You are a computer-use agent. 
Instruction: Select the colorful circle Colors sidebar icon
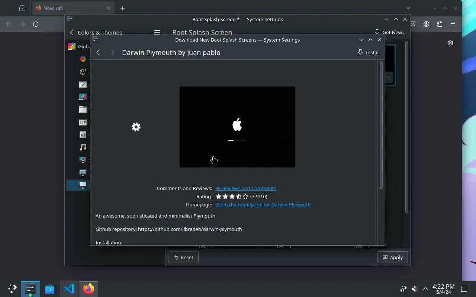[83, 59]
